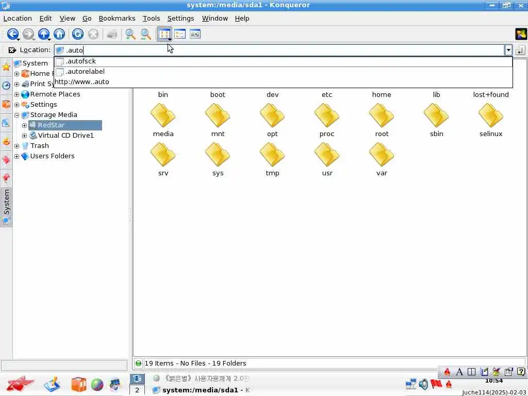The height and width of the screenshot is (396, 528).
Task: Open the red tag sidebar tab
Action: click(6, 160)
